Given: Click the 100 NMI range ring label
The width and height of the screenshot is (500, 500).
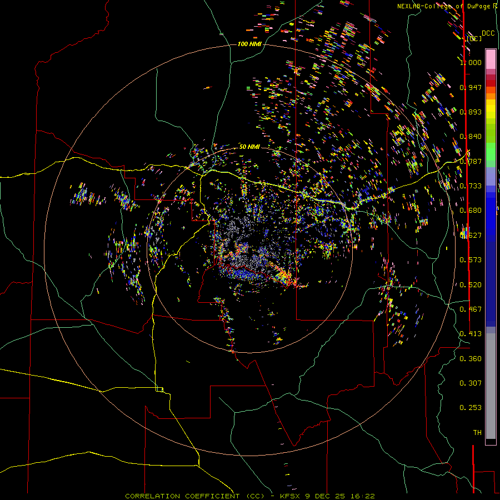Looking at the screenshot, I should (x=249, y=44).
